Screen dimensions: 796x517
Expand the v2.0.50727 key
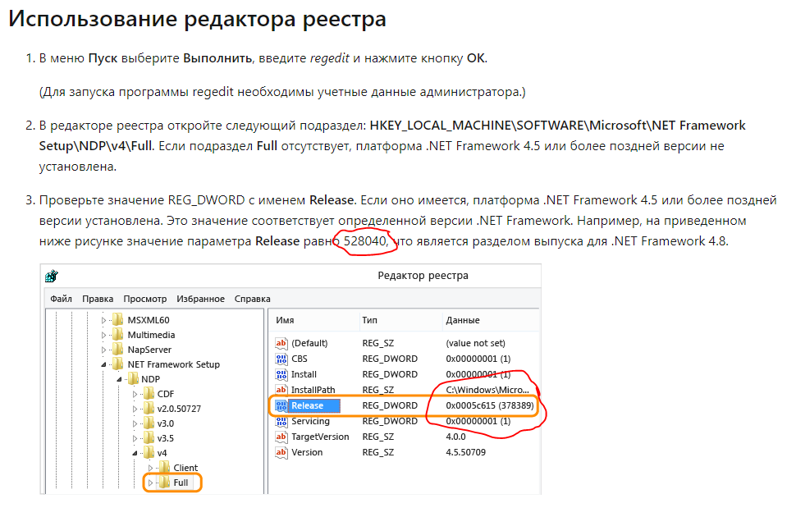click(x=135, y=409)
